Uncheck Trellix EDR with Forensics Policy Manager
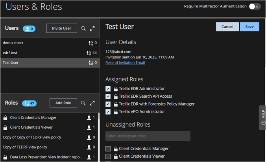 (x=108, y=104)
